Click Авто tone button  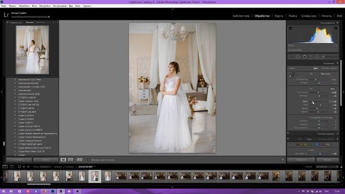[332, 88]
